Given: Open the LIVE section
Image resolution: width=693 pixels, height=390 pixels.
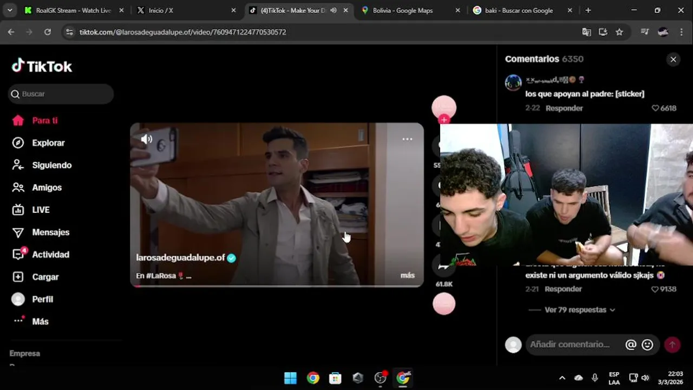Looking at the screenshot, I should 31,210.
